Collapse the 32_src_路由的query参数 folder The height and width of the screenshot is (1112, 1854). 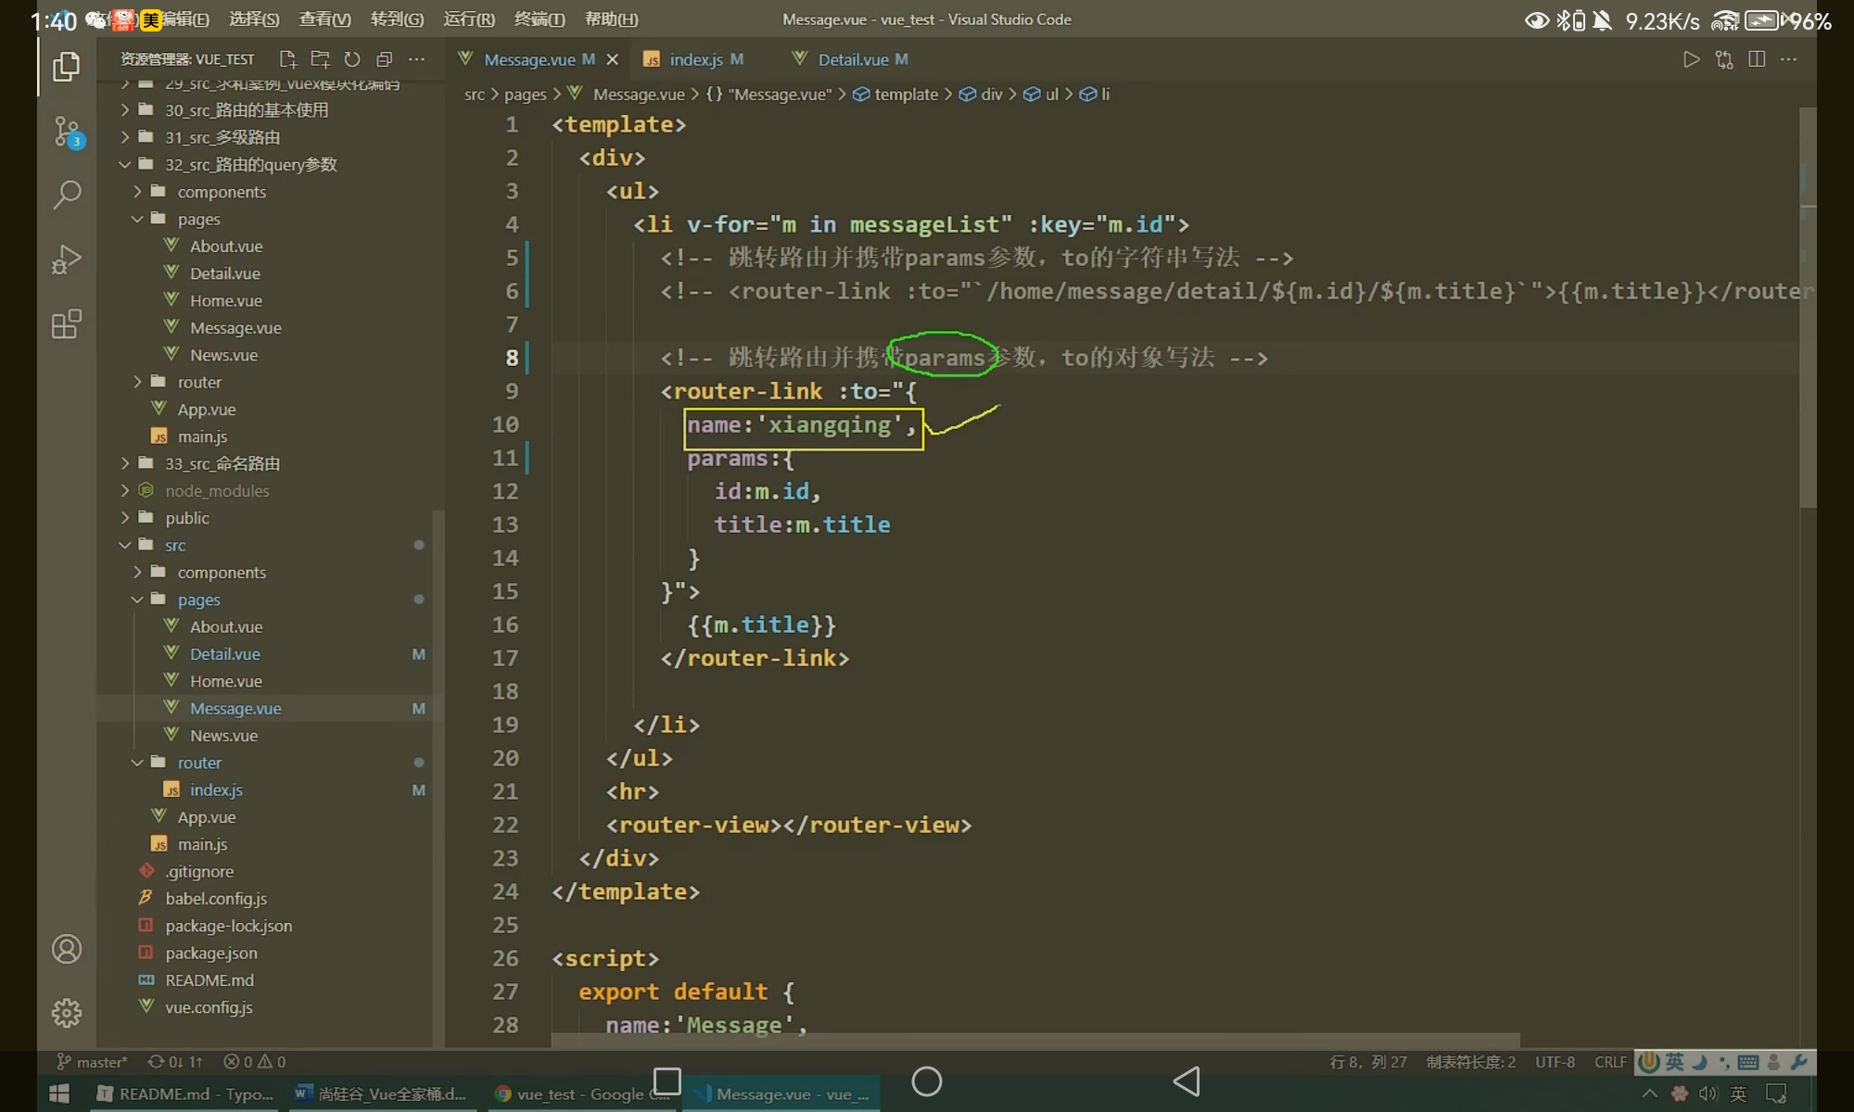tap(250, 164)
